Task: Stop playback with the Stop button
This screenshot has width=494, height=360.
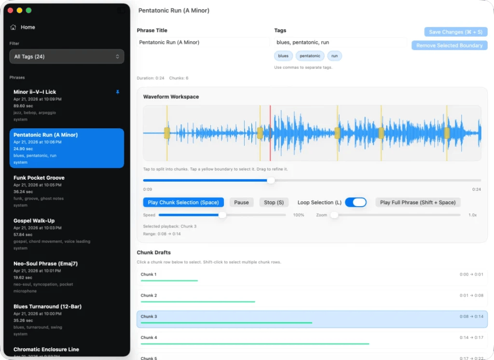Action: pos(274,202)
